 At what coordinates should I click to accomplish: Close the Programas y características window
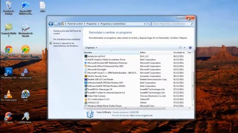point(190,18)
